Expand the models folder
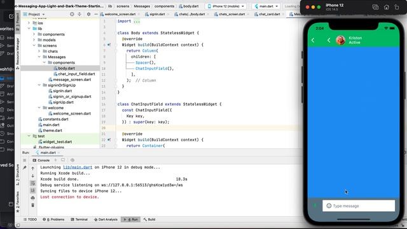Viewport: 407px width, 229px height. 34,40
